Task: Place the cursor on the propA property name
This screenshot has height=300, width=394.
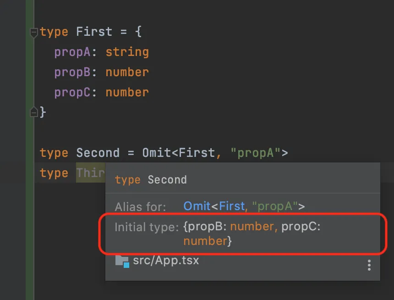Action: click(72, 52)
